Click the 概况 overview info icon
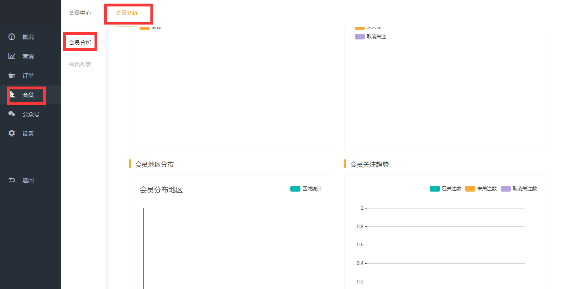Image resolution: width=561 pixels, height=289 pixels. click(12, 37)
